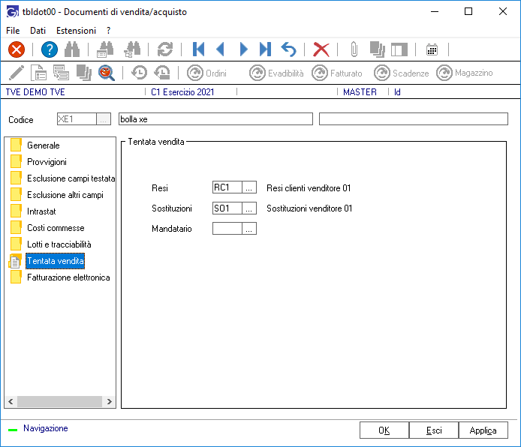Click the tree scrollbar left arrow

click(x=11, y=401)
